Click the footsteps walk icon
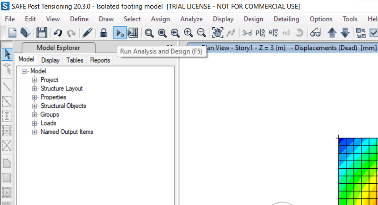The image size is (378, 205). point(231,33)
